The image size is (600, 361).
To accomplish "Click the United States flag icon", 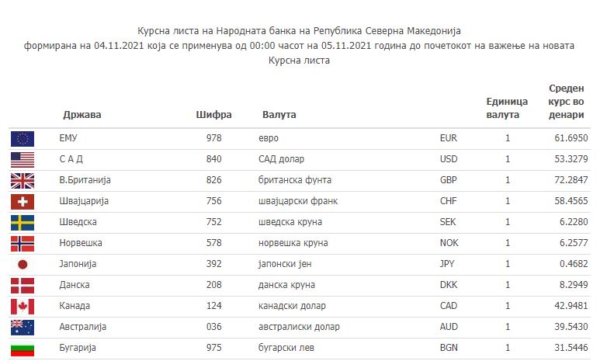I will (23, 160).
